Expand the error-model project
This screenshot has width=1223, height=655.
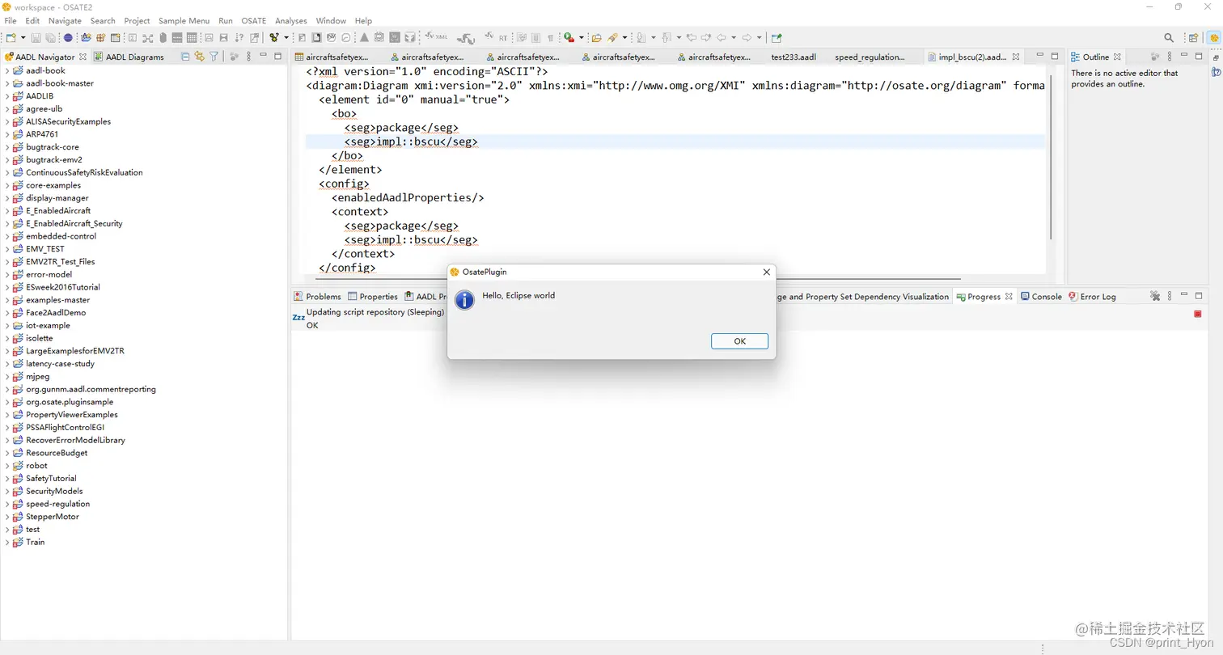[x=7, y=275]
